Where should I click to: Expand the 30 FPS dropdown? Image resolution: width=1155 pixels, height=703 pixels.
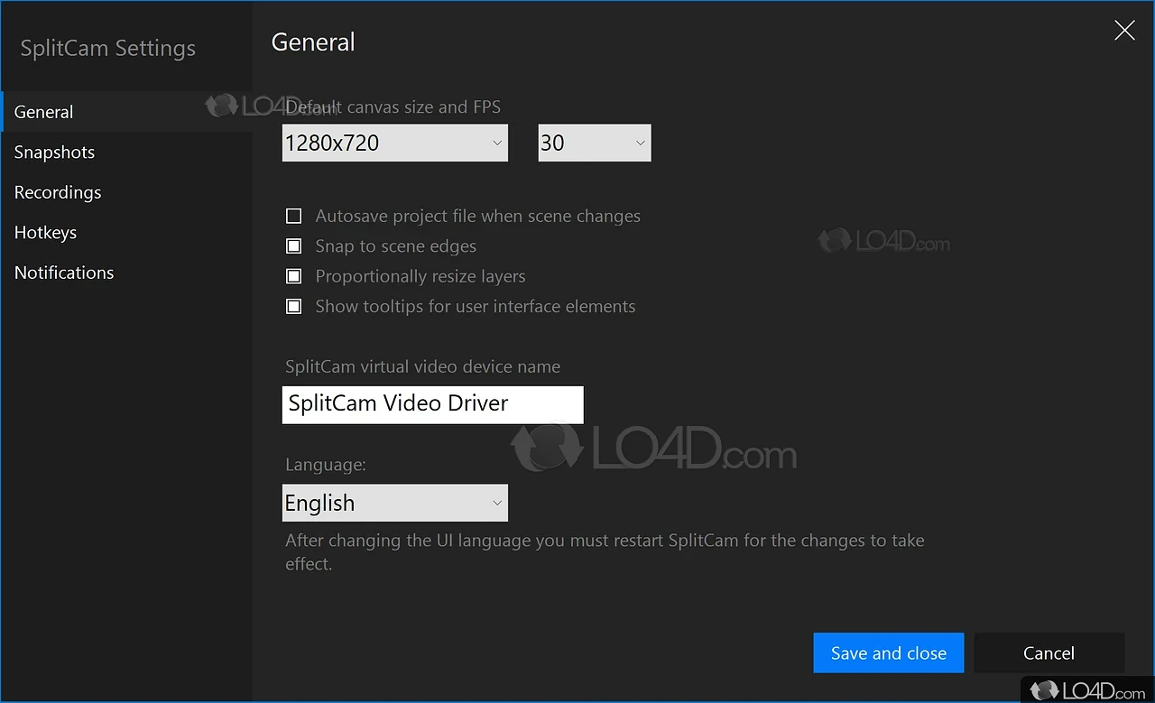click(x=595, y=143)
